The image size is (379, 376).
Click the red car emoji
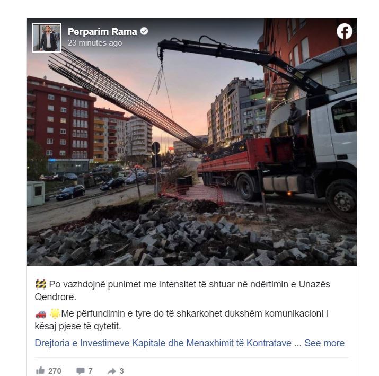pyautogui.click(x=41, y=314)
